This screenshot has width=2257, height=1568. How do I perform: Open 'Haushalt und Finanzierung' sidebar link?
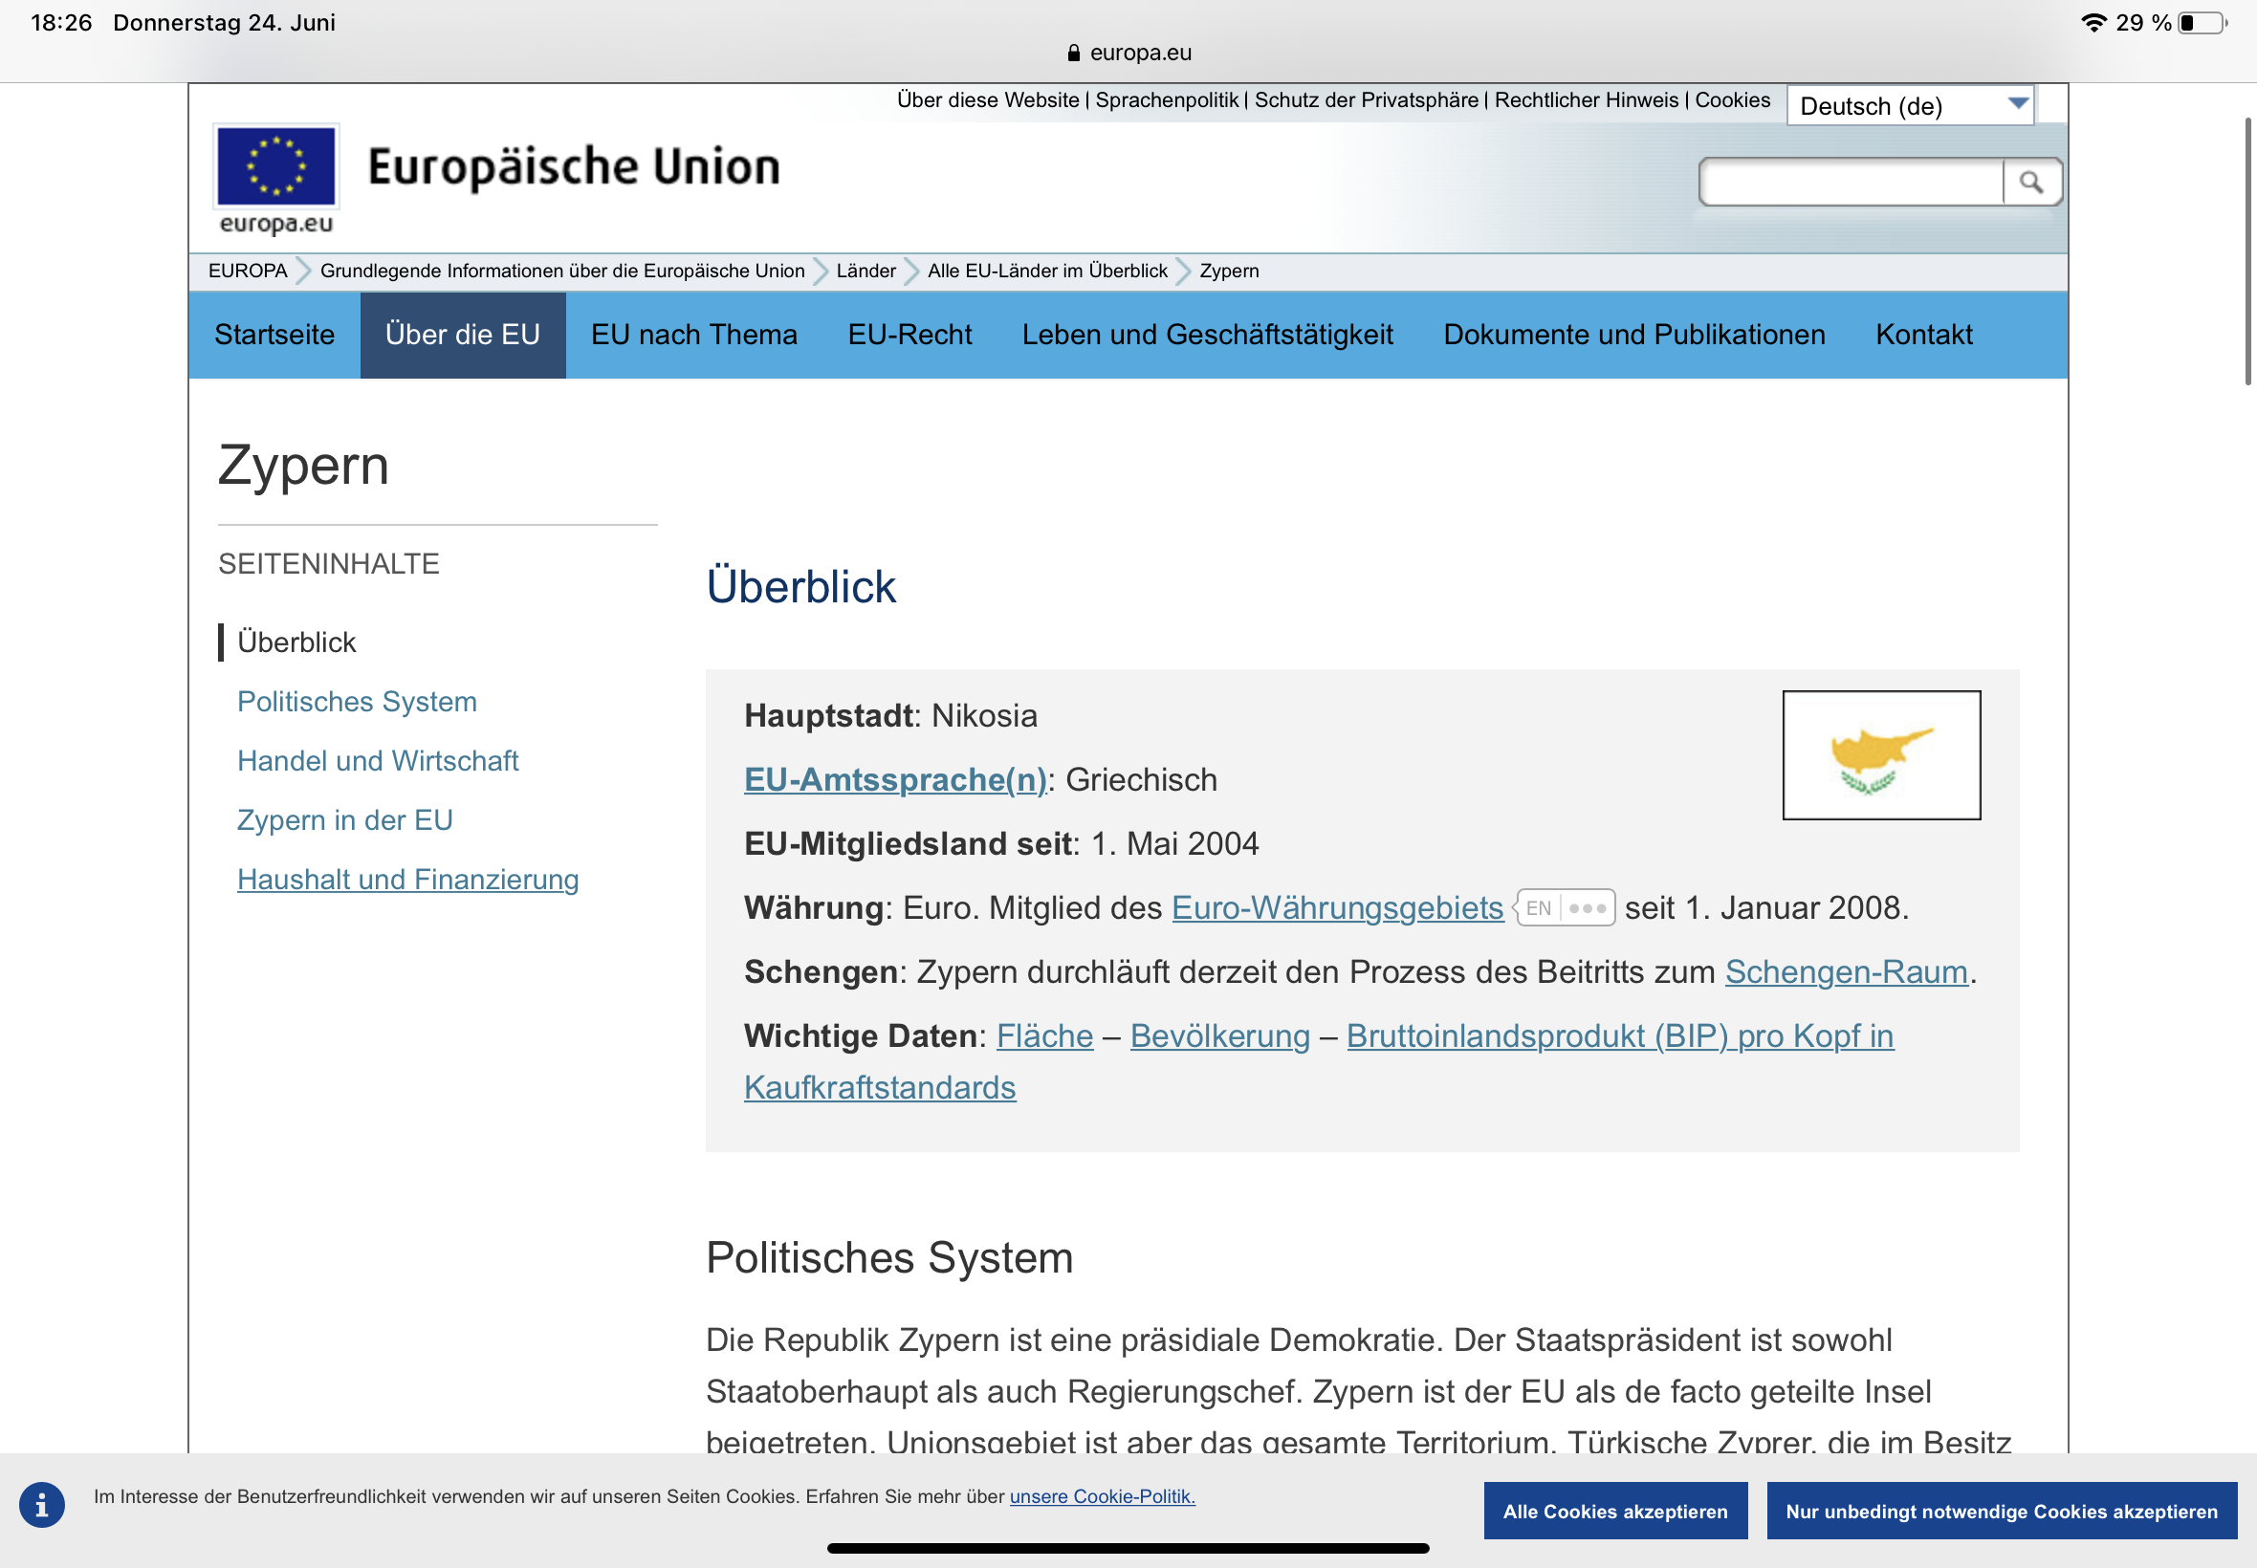[407, 880]
